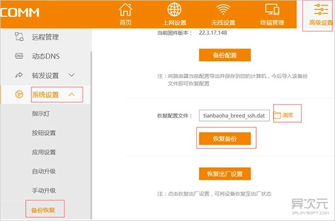This screenshot has height=221, width=335.
Task: Open the terminal management devices icon
Action: click(x=272, y=10)
